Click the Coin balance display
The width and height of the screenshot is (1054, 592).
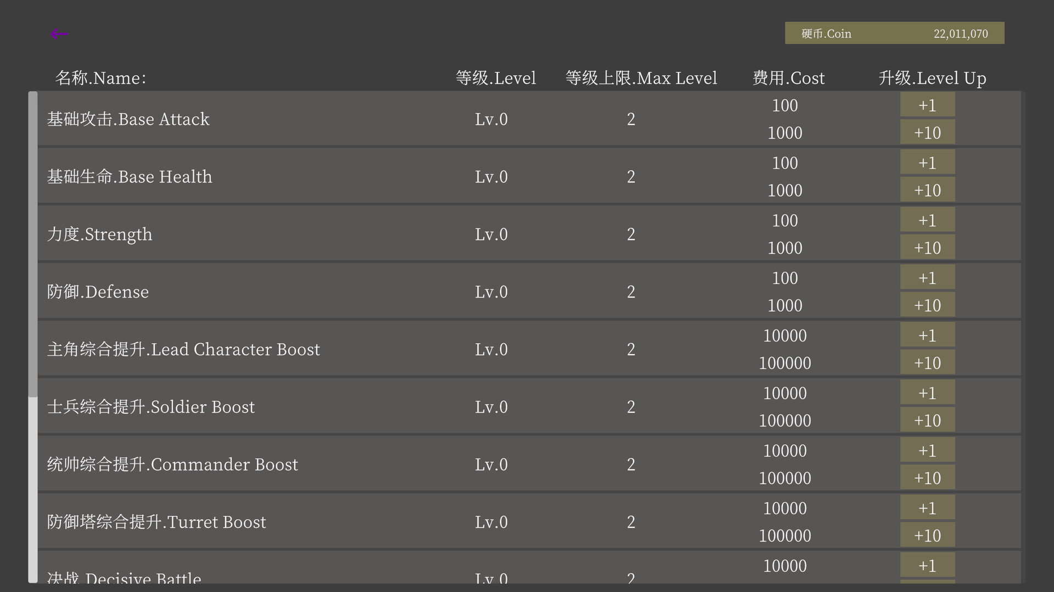[x=894, y=33]
